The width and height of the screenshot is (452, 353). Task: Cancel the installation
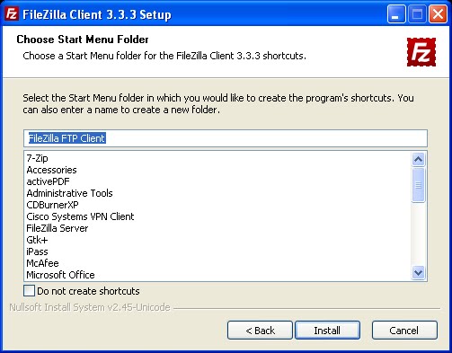404,331
